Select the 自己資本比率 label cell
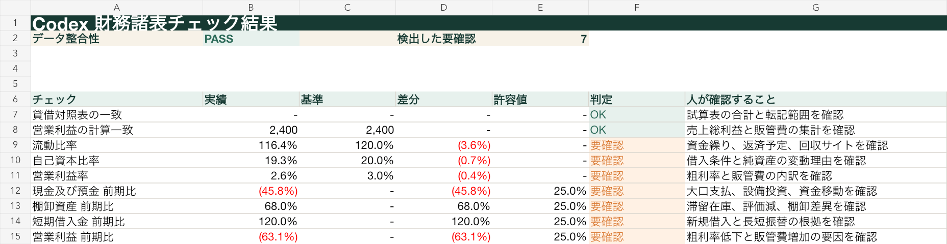The height and width of the screenshot is (244, 947). coord(117,160)
